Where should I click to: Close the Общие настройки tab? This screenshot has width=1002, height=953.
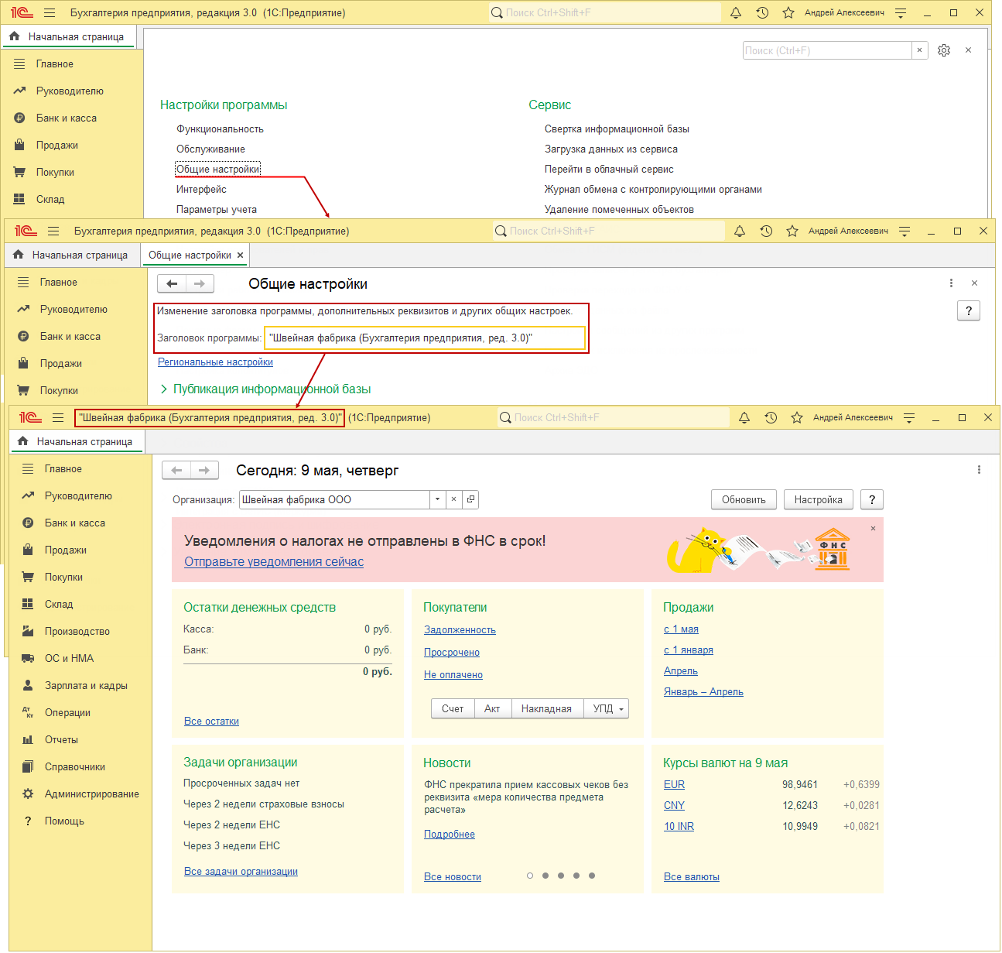[241, 255]
